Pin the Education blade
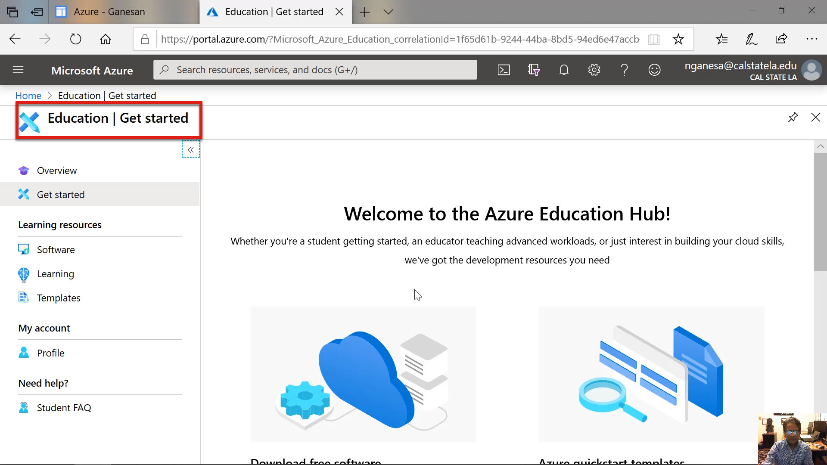The height and width of the screenshot is (465, 827). pyautogui.click(x=793, y=118)
